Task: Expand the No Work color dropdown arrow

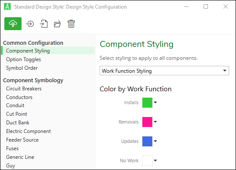Action: 155,161
